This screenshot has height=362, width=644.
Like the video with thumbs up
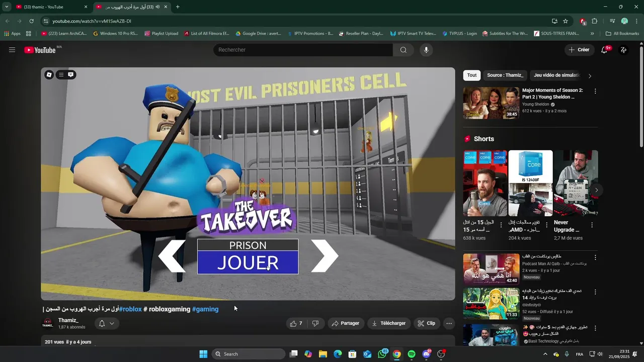pos(296,323)
